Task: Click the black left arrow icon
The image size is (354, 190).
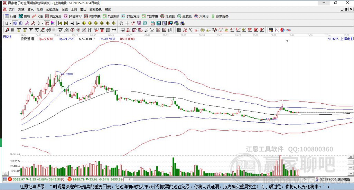Action: (72, 23)
